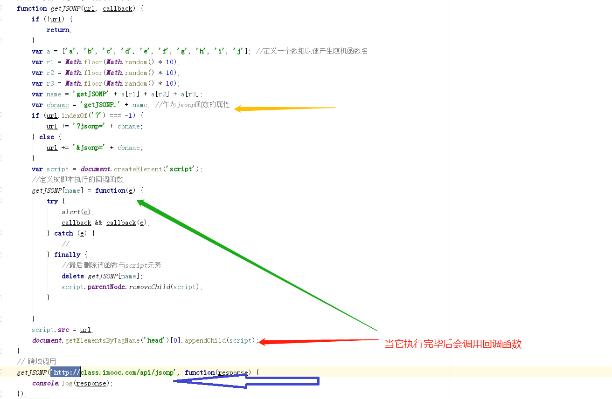This screenshot has width=612, height=399.
Task: Click the 'callback && callback(e);' line
Action: pos(106,223)
